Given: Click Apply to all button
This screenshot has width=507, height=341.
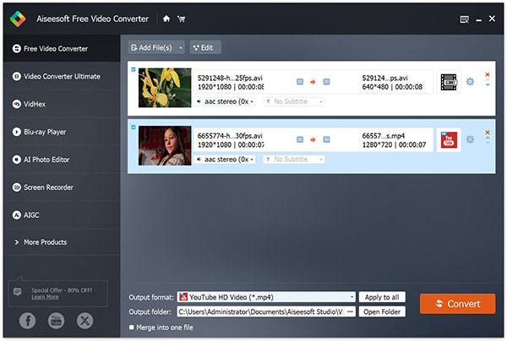Looking at the screenshot, I should point(382,297).
